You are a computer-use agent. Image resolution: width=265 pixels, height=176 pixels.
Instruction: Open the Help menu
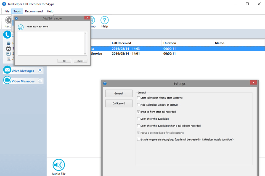[x=50, y=11]
